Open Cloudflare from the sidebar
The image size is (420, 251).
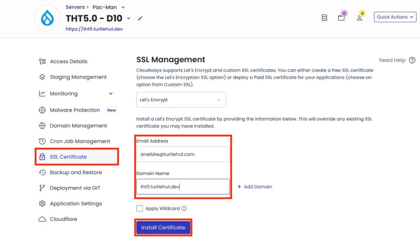click(63, 219)
